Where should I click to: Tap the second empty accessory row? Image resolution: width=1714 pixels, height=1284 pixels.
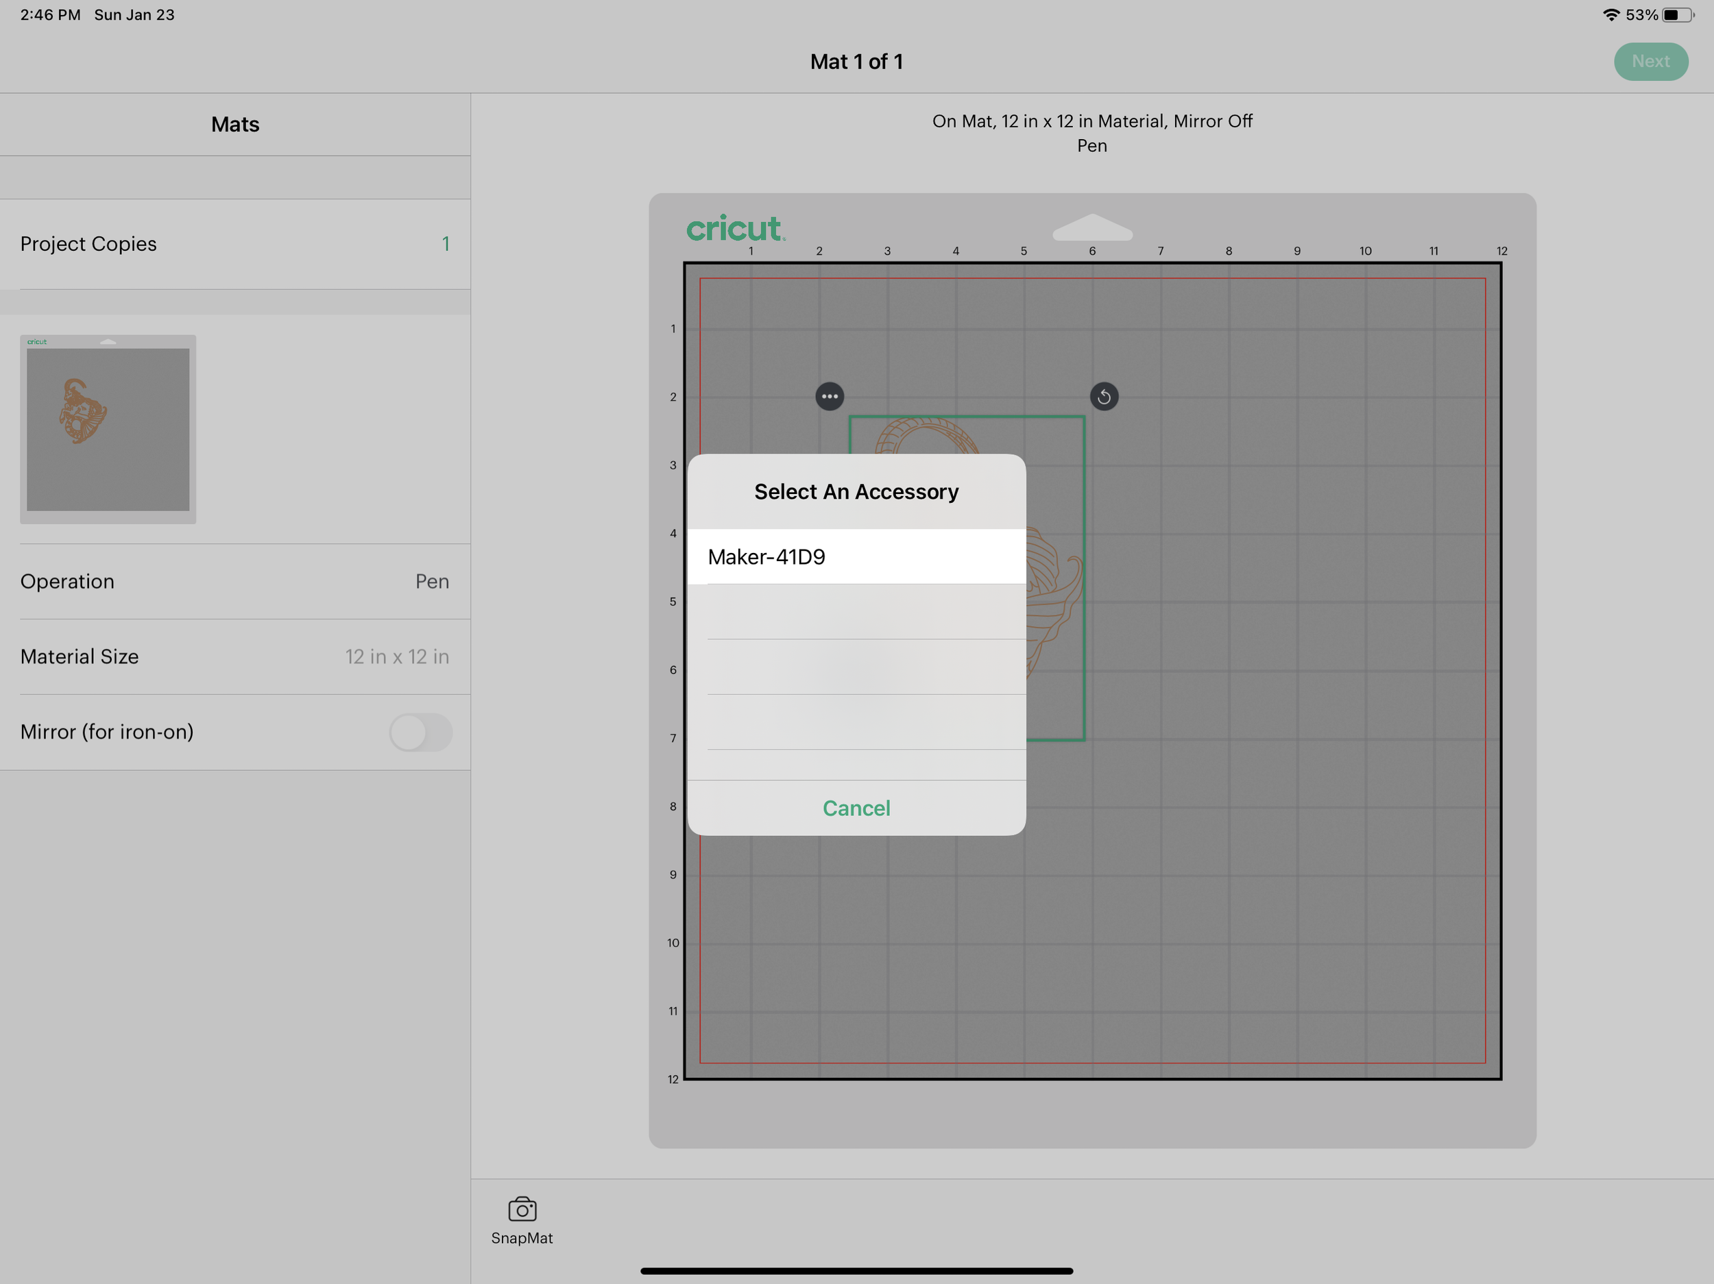pos(856,667)
